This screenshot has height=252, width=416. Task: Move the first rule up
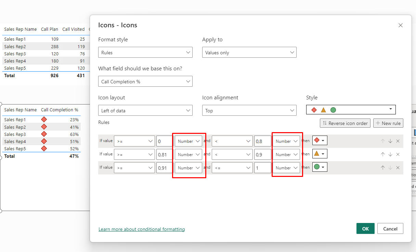tap(383, 141)
